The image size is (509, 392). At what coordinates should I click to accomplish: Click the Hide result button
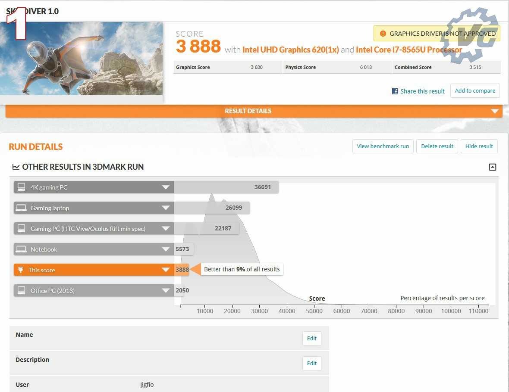479,146
